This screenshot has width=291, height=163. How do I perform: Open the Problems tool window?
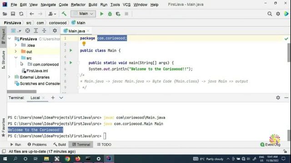37,144
